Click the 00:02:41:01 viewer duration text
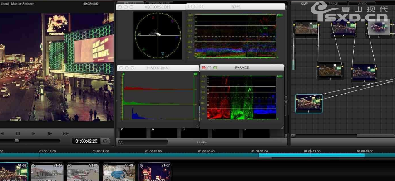The height and width of the screenshot is (181, 395). click(x=91, y=4)
